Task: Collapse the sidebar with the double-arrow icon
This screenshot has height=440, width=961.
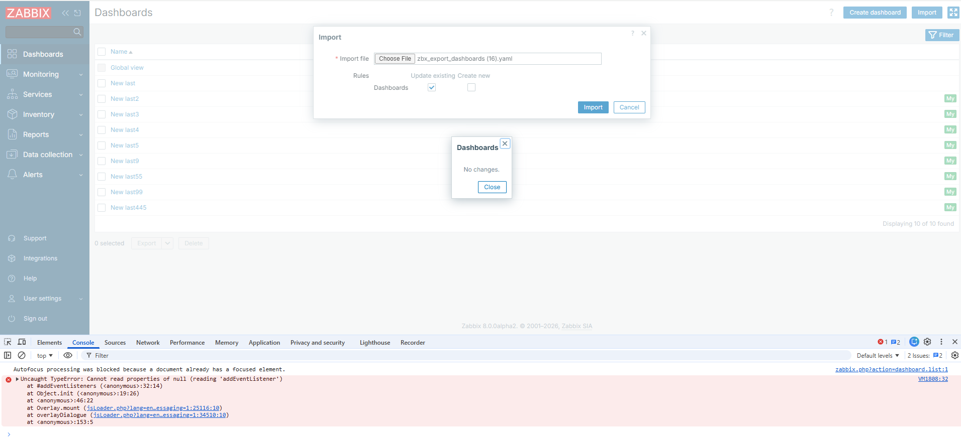Action: [x=65, y=13]
